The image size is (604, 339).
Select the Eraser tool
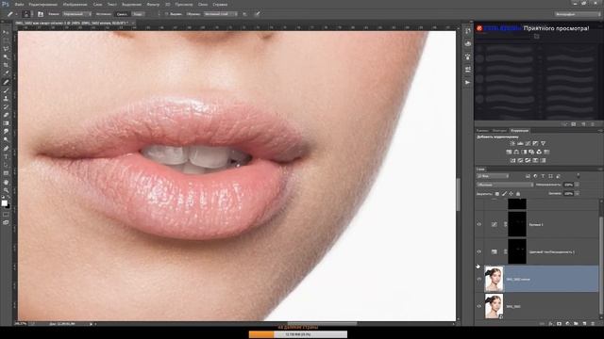coord(6,115)
